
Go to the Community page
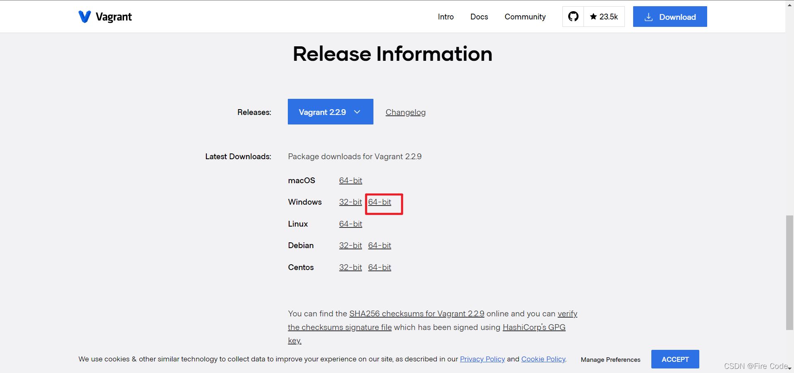pyautogui.click(x=525, y=17)
